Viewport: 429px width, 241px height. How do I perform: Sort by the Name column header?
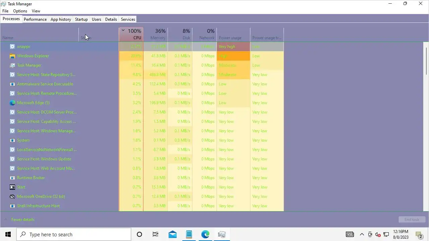click(40, 34)
